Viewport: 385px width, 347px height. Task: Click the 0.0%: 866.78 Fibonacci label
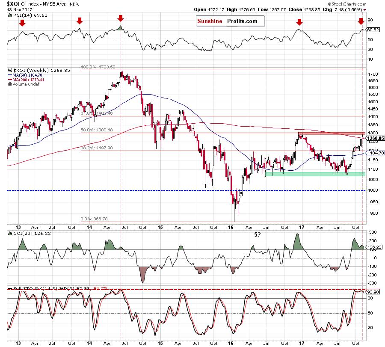click(x=94, y=219)
